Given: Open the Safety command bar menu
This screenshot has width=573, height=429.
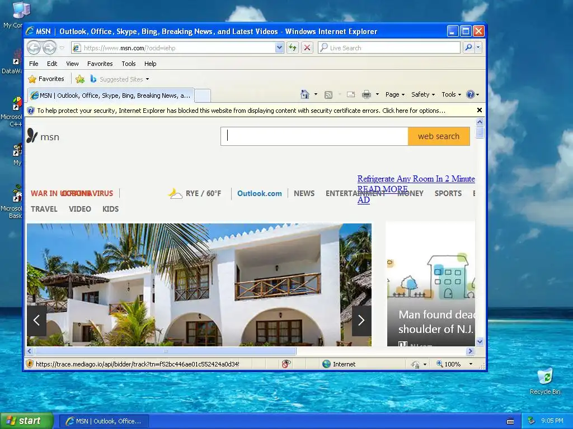Looking at the screenshot, I should (x=423, y=94).
